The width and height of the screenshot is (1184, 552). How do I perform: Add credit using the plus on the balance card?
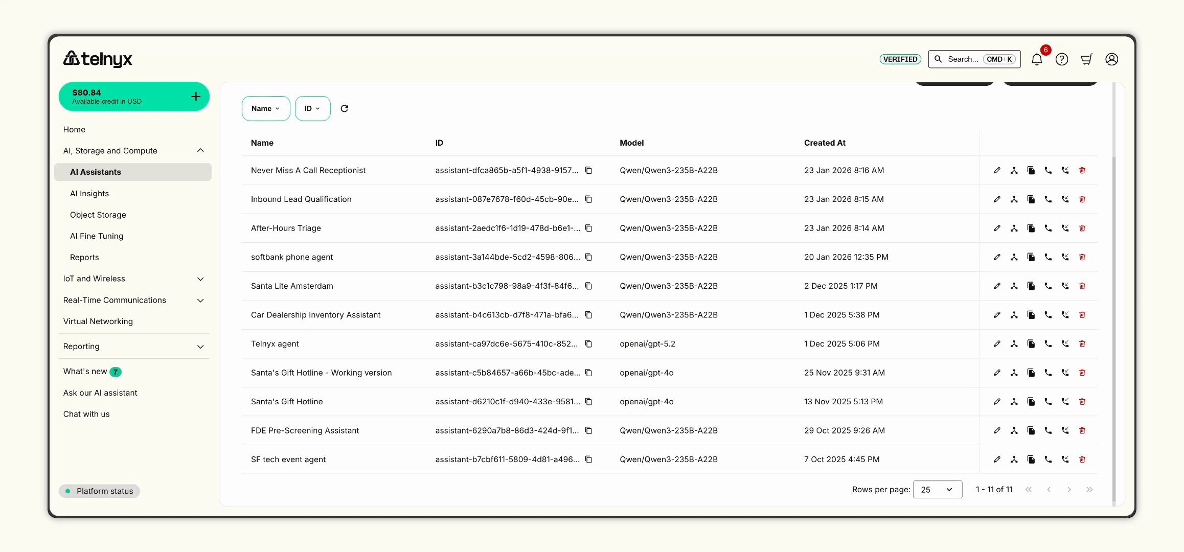click(x=195, y=96)
